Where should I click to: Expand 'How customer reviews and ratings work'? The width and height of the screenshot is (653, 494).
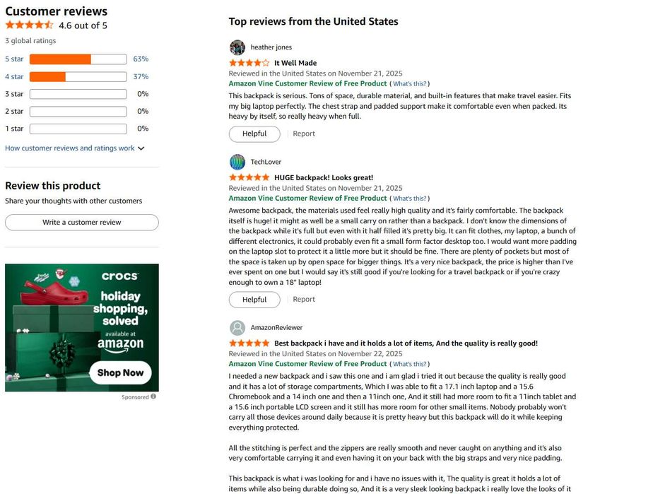pos(74,148)
